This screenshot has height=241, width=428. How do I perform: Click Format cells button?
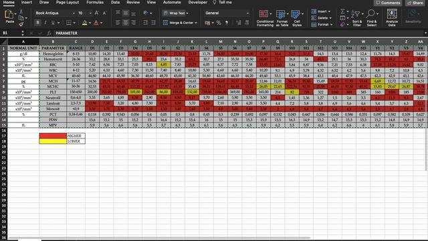[x=322, y=25]
